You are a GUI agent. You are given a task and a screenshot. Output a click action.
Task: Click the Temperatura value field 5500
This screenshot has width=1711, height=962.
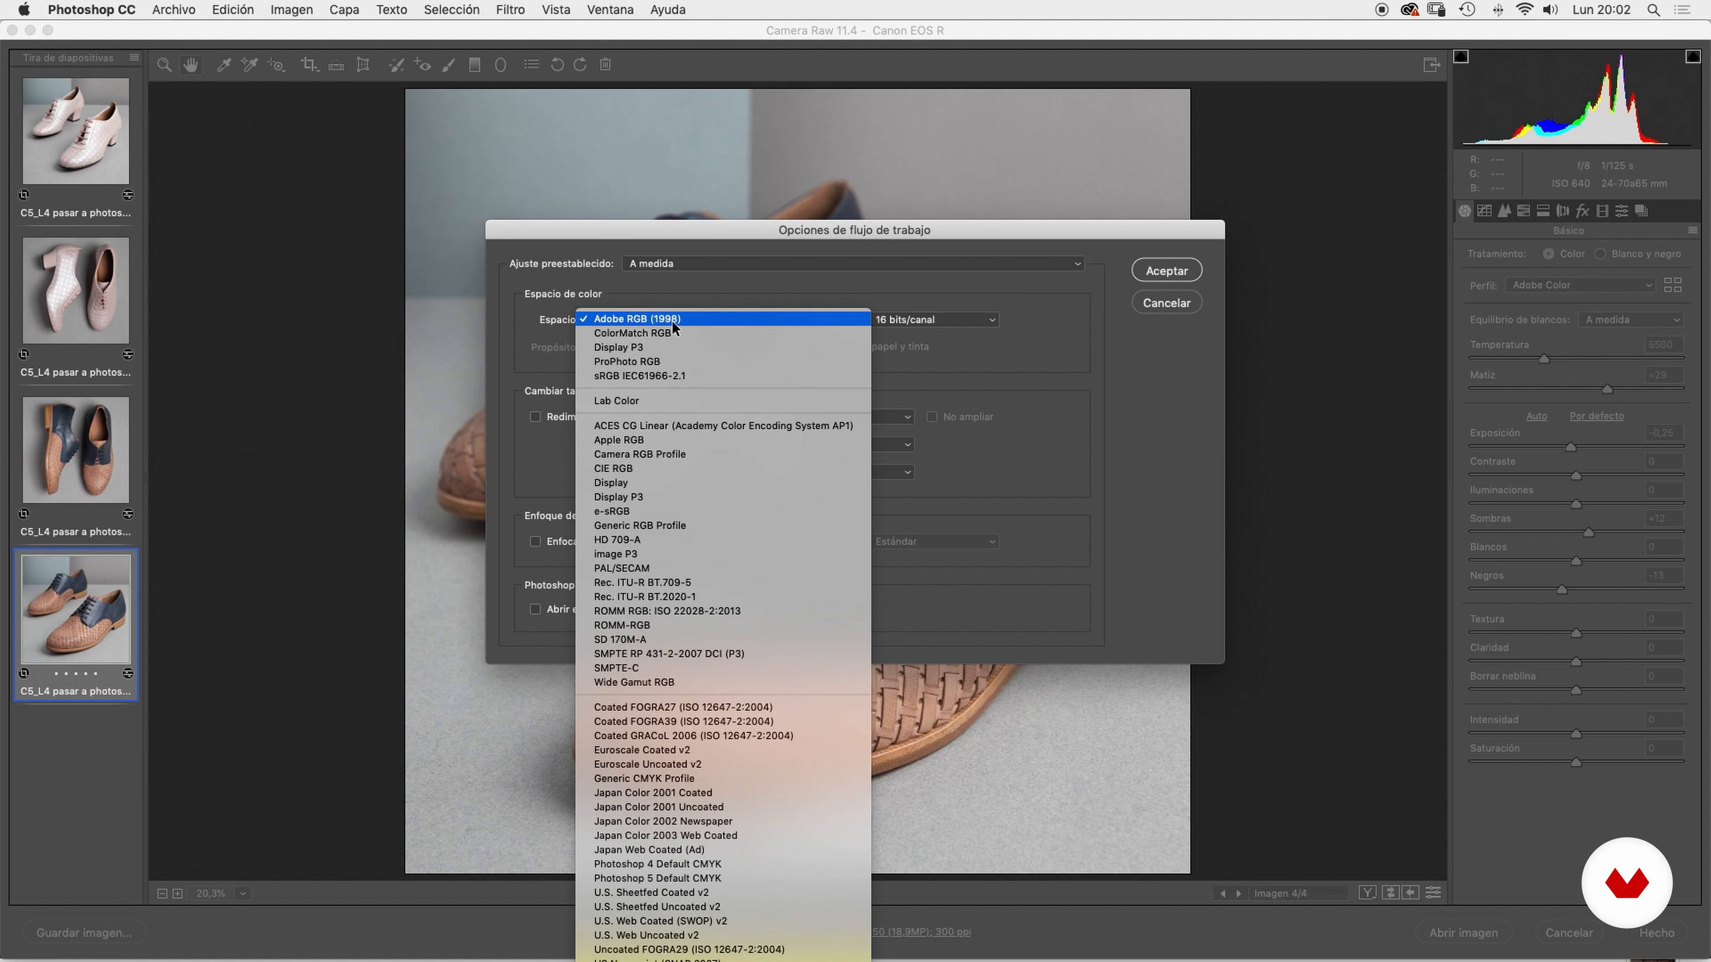click(1664, 345)
